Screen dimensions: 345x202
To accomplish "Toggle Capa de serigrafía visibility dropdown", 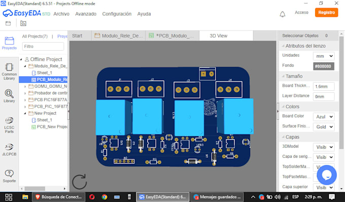I will (324, 157).
